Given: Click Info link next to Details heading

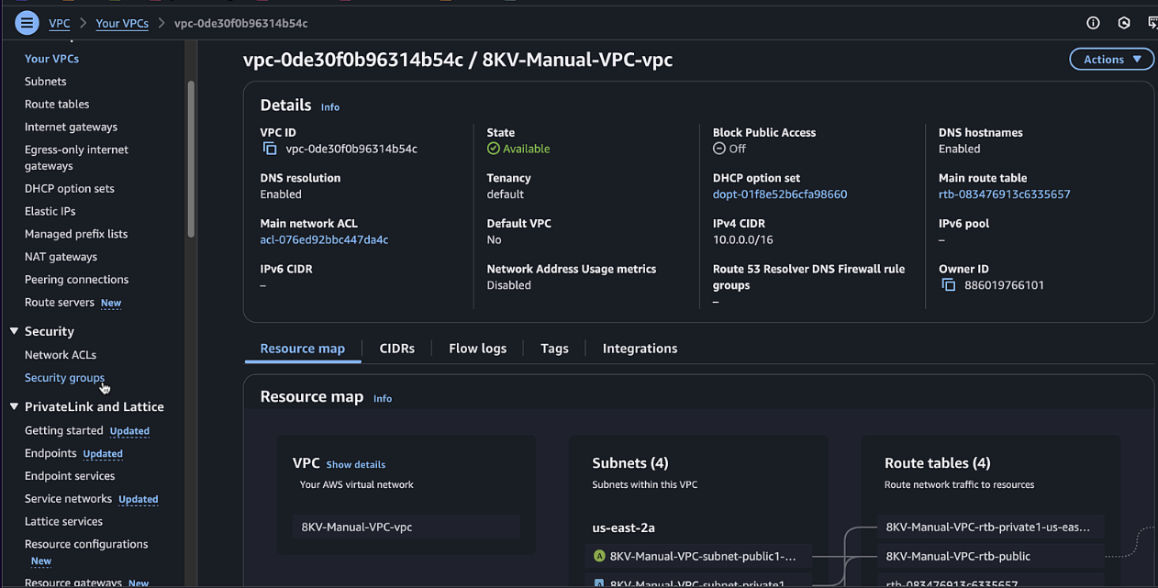Looking at the screenshot, I should pyautogui.click(x=330, y=107).
